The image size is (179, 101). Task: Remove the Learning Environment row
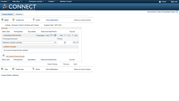(77, 42)
